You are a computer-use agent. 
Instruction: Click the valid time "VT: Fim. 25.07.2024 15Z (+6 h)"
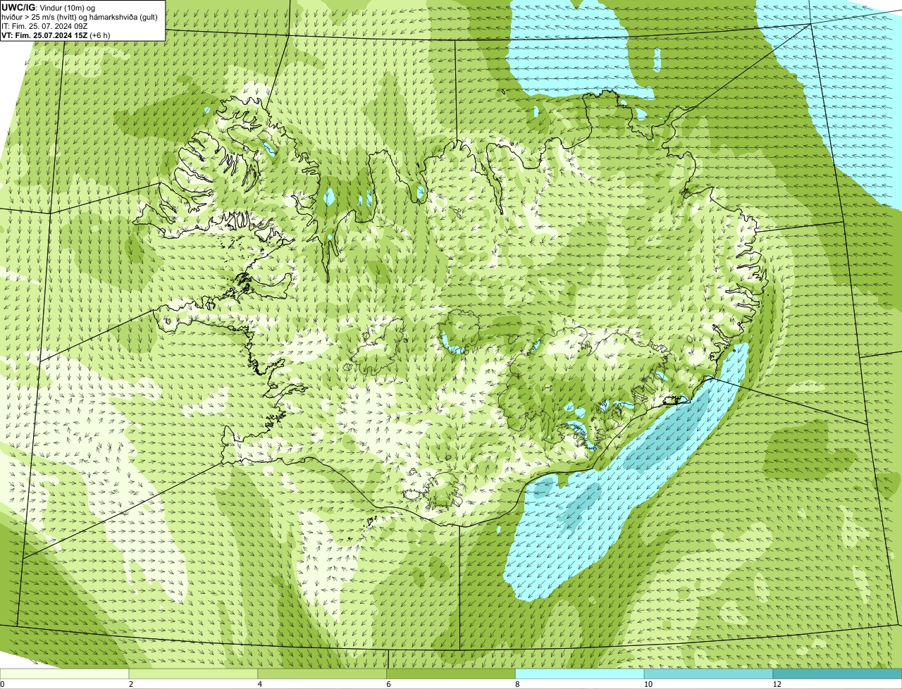pyautogui.click(x=56, y=35)
